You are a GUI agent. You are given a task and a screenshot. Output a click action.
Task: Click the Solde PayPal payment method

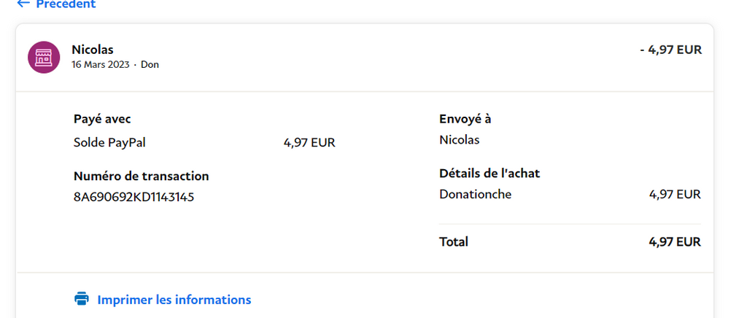tap(109, 142)
